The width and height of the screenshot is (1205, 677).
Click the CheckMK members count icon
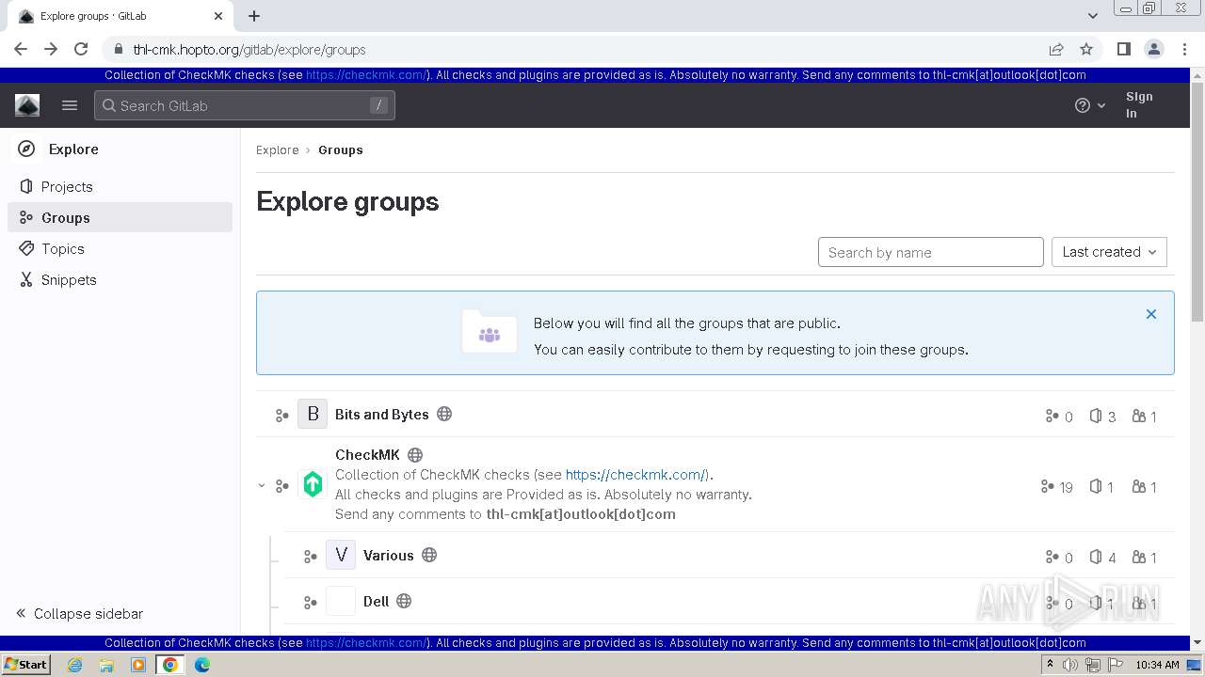point(1138,486)
